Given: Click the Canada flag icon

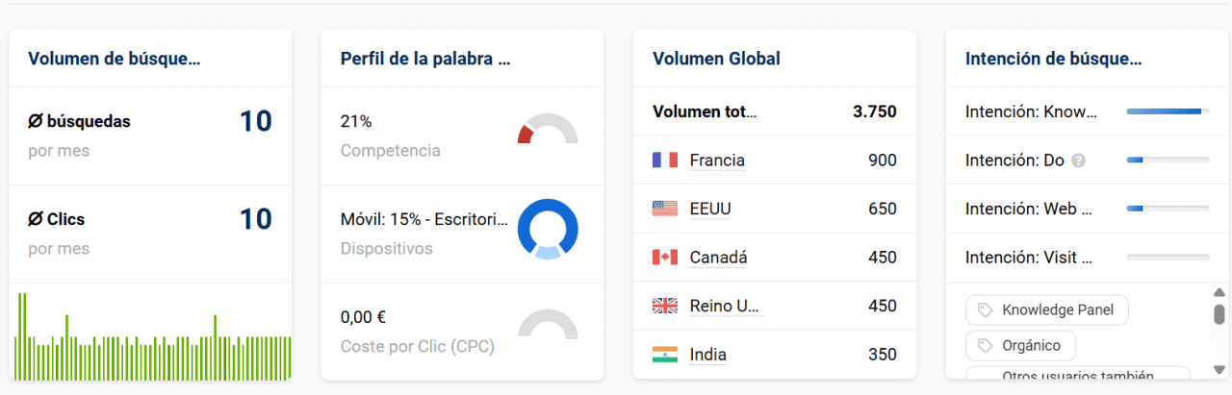Looking at the screenshot, I should click(x=665, y=258).
